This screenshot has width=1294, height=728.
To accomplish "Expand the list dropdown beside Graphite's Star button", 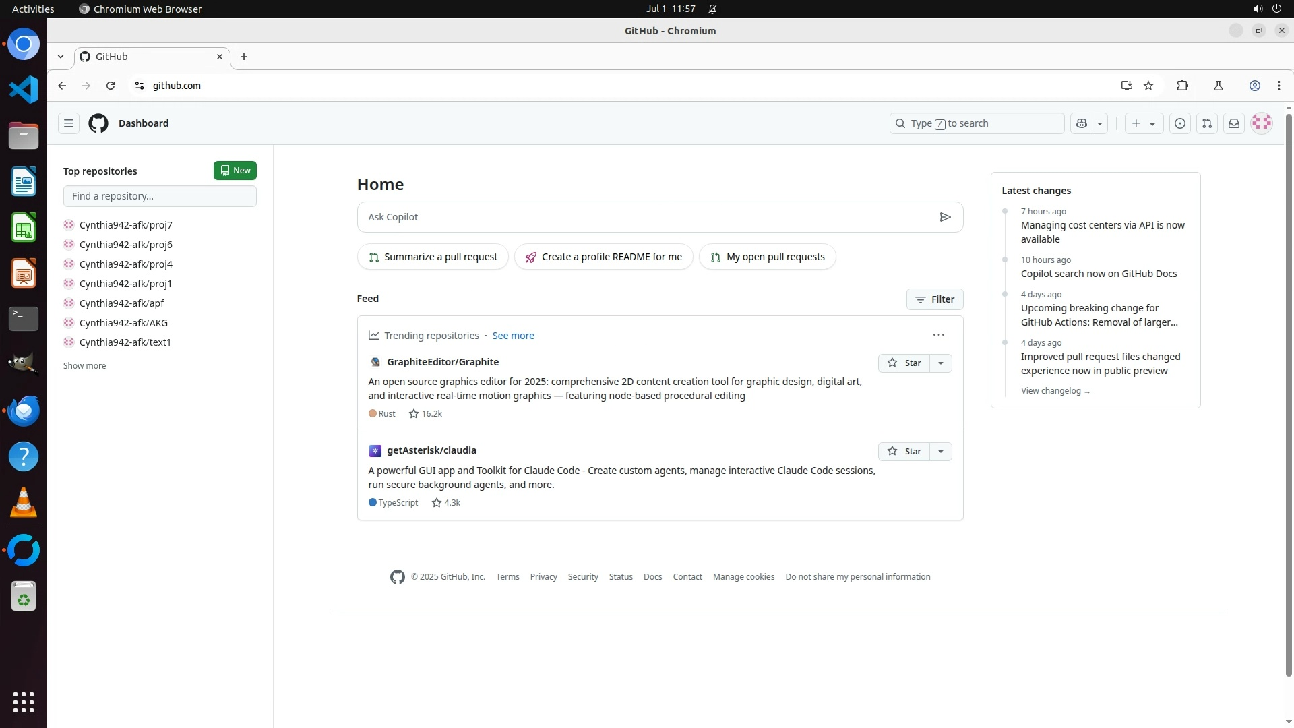I will (941, 363).
